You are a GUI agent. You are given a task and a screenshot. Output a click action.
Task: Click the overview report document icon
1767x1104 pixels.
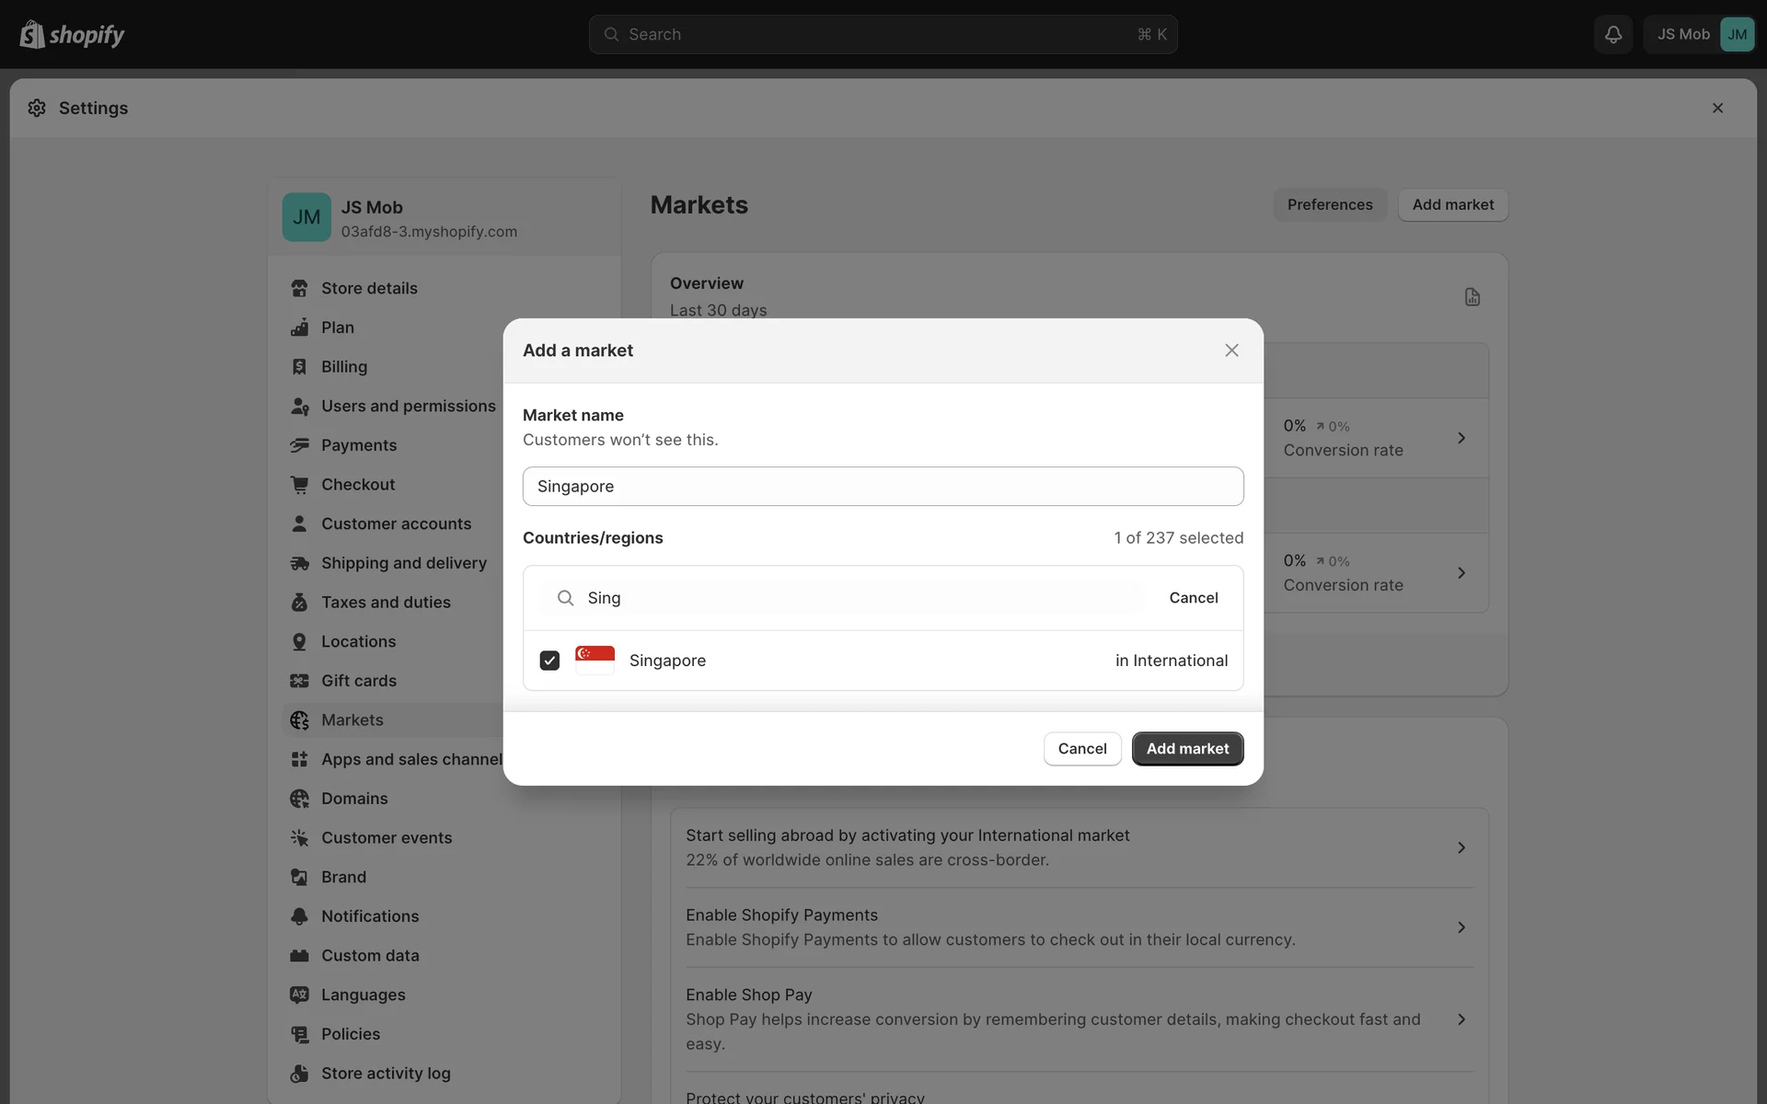tap(1472, 297)
